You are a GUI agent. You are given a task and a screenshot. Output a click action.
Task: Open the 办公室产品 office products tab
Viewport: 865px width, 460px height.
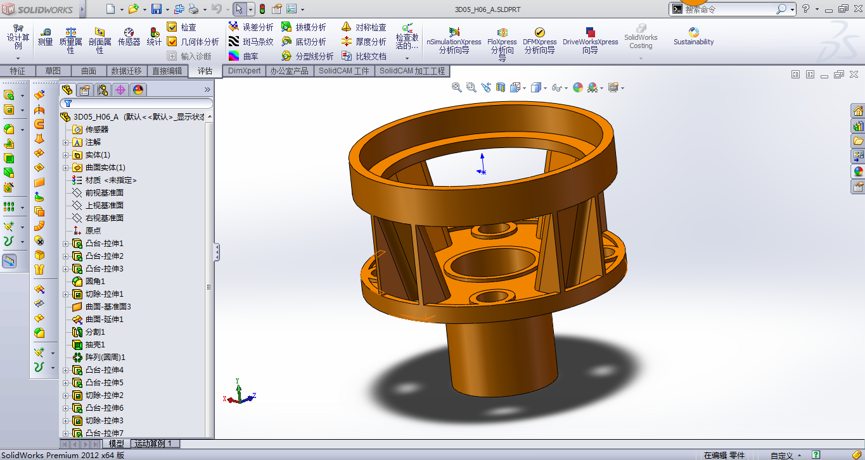click(289, 71)
